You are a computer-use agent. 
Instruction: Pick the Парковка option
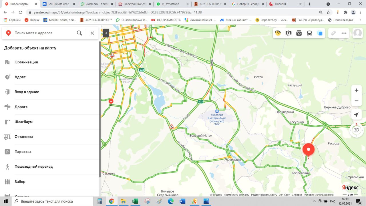(50, 152)
